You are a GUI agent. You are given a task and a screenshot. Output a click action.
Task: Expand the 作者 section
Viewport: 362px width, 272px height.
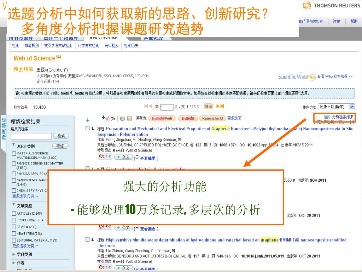pos(14,263)
